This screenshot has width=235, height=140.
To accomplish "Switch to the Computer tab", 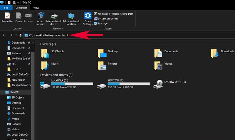I will pyautogui.click(x=21, y=8).
